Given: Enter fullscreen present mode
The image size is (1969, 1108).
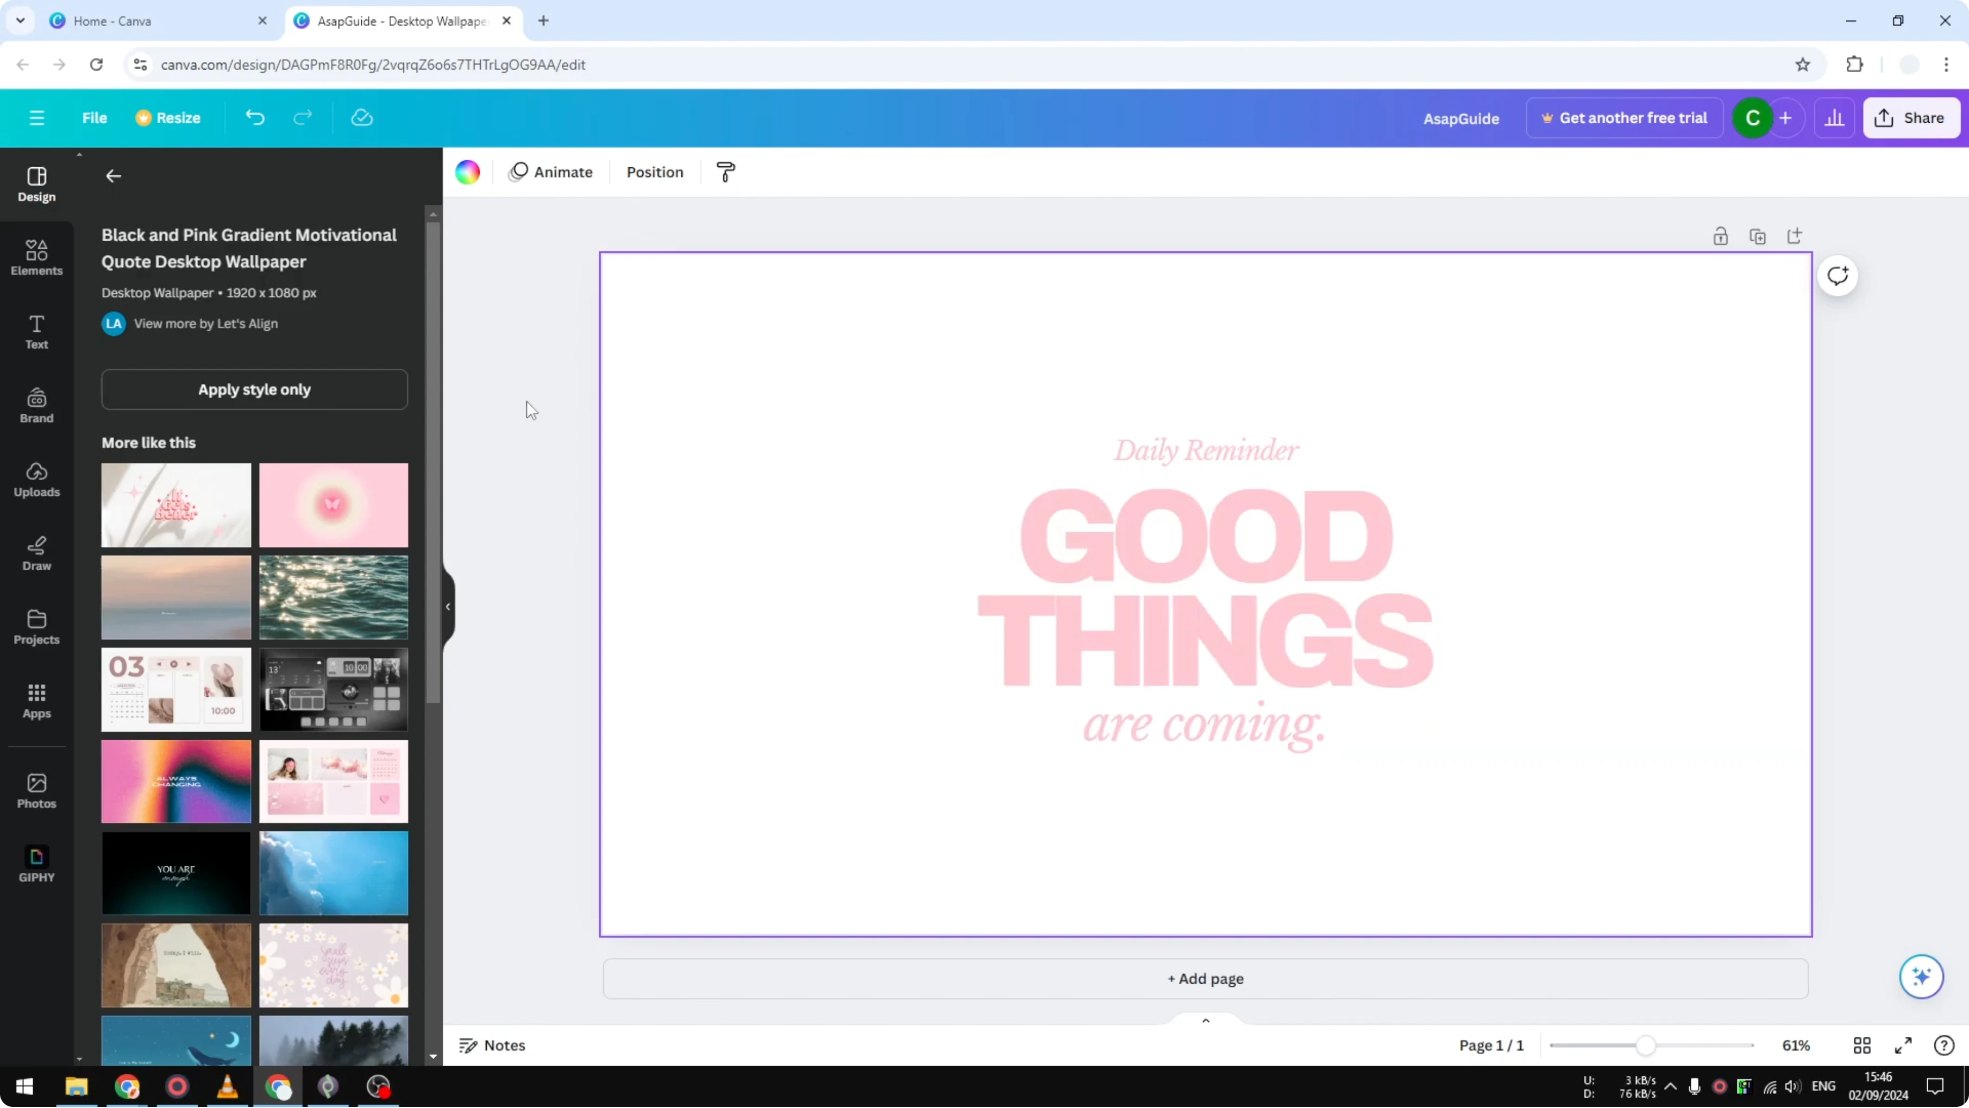Looking at the screenshot, I should (x=1903, y=1046).
